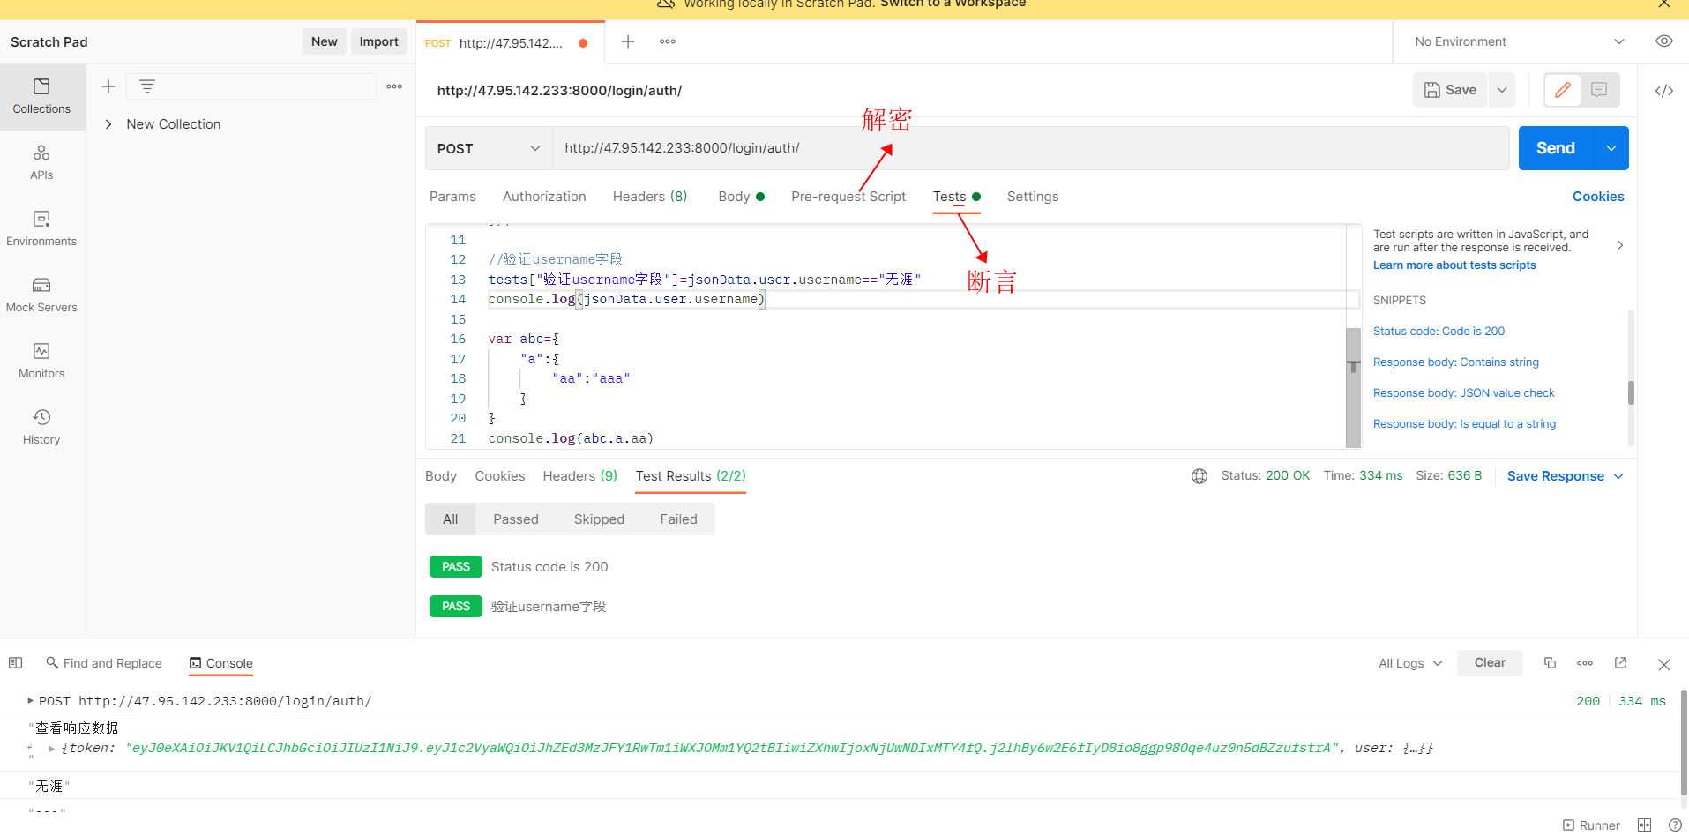Show the response Cookies tab
This screenshot has height=836, width=1689.
pos(500,476)
